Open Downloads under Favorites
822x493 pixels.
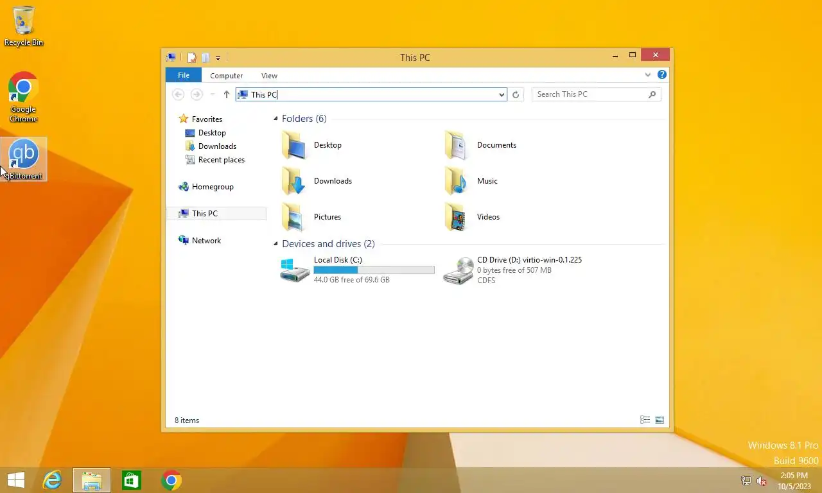tap(211, 146)
